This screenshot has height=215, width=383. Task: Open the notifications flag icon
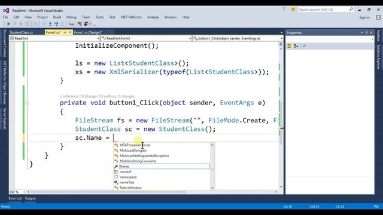click(284, 10)
